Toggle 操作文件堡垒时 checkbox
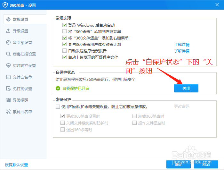Viewport: 224px width, 170px height. 134,123
